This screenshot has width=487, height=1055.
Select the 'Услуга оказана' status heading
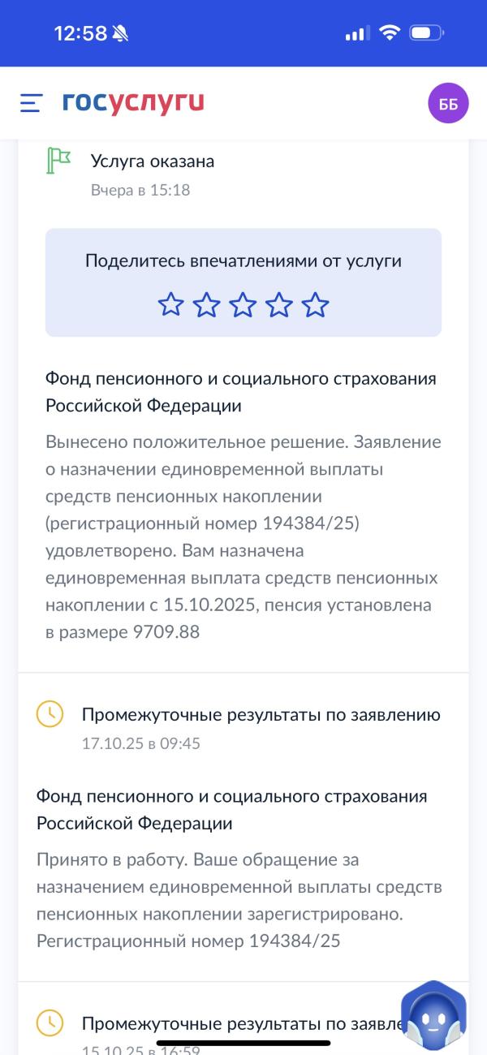[x=153, y=161]
